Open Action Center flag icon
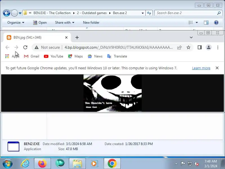The height and width of the screenshot is (169, 225). click(x=183, y=164)
